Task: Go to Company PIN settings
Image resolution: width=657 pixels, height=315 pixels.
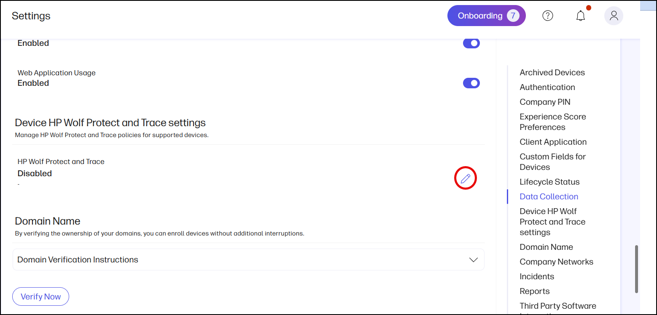Action: point(545,102)
